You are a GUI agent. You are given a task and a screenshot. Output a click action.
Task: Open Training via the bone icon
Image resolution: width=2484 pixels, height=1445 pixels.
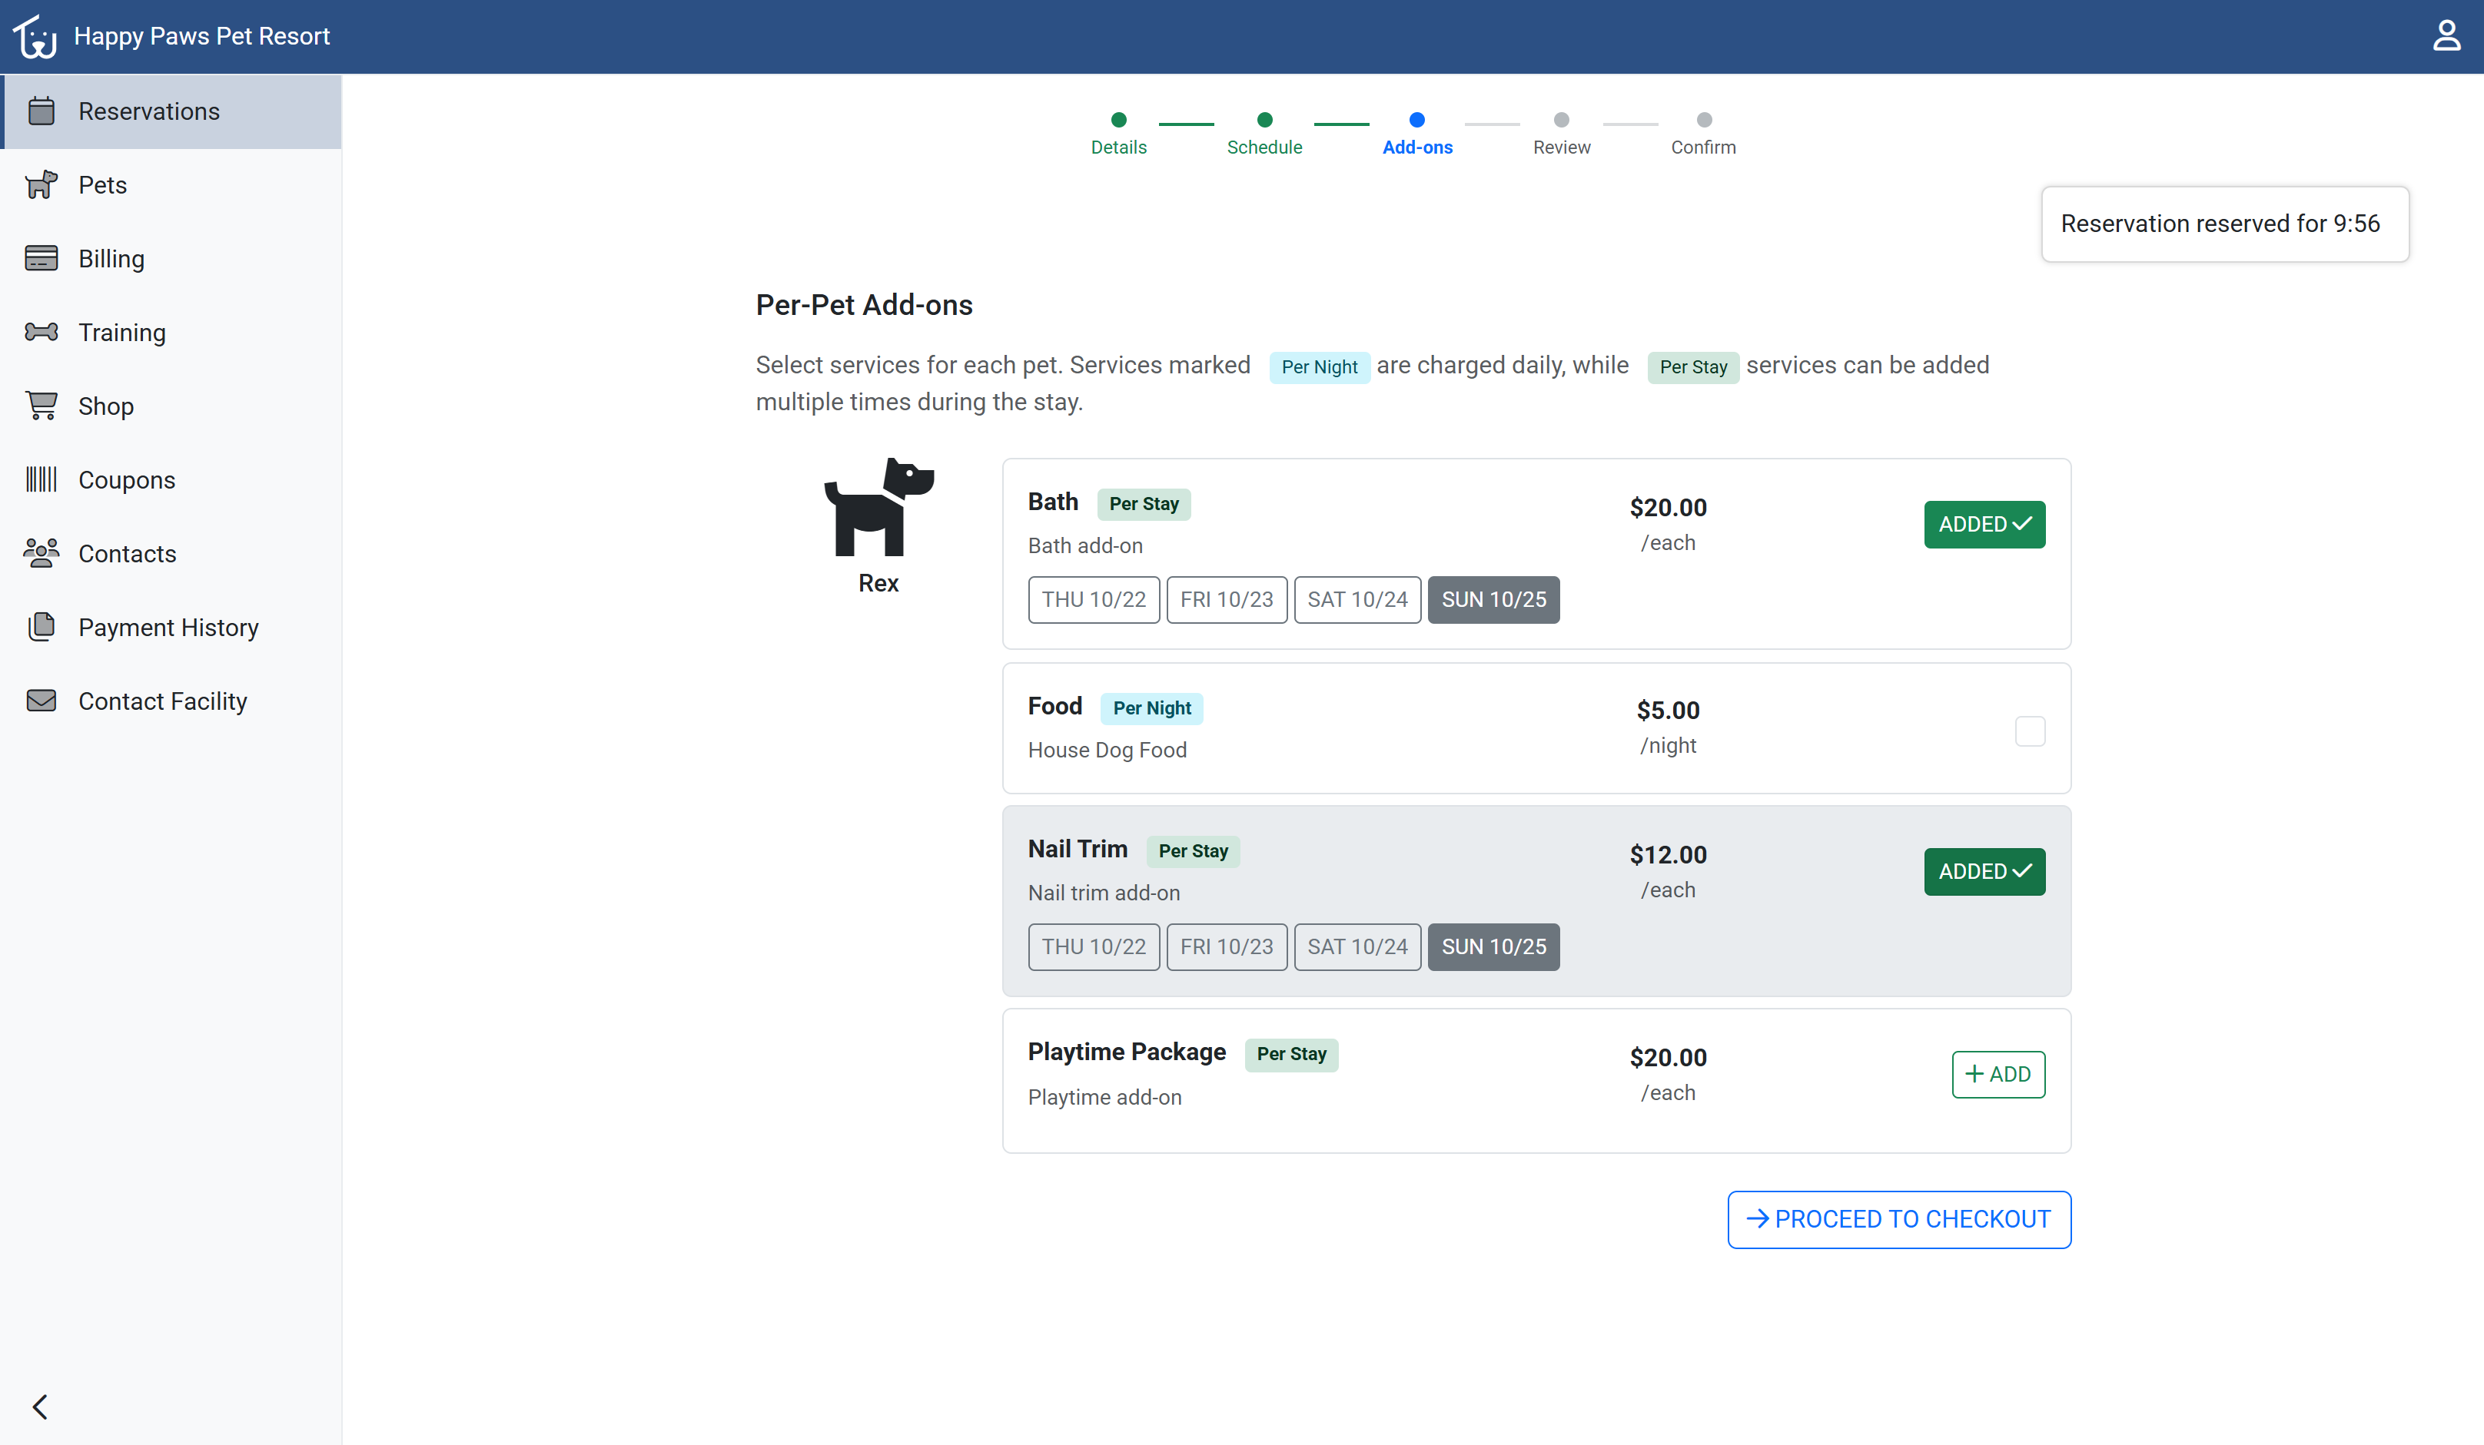point(42,332)
